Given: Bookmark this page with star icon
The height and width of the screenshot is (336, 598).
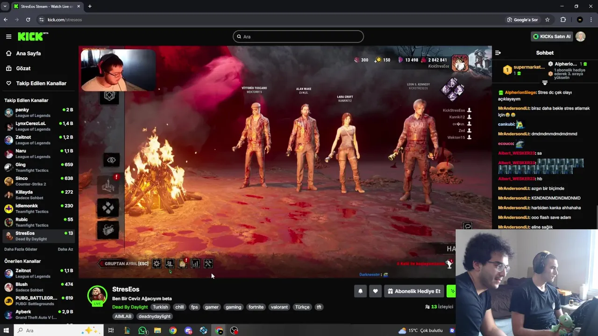Looking at the screenshot, I should (547, 20).
